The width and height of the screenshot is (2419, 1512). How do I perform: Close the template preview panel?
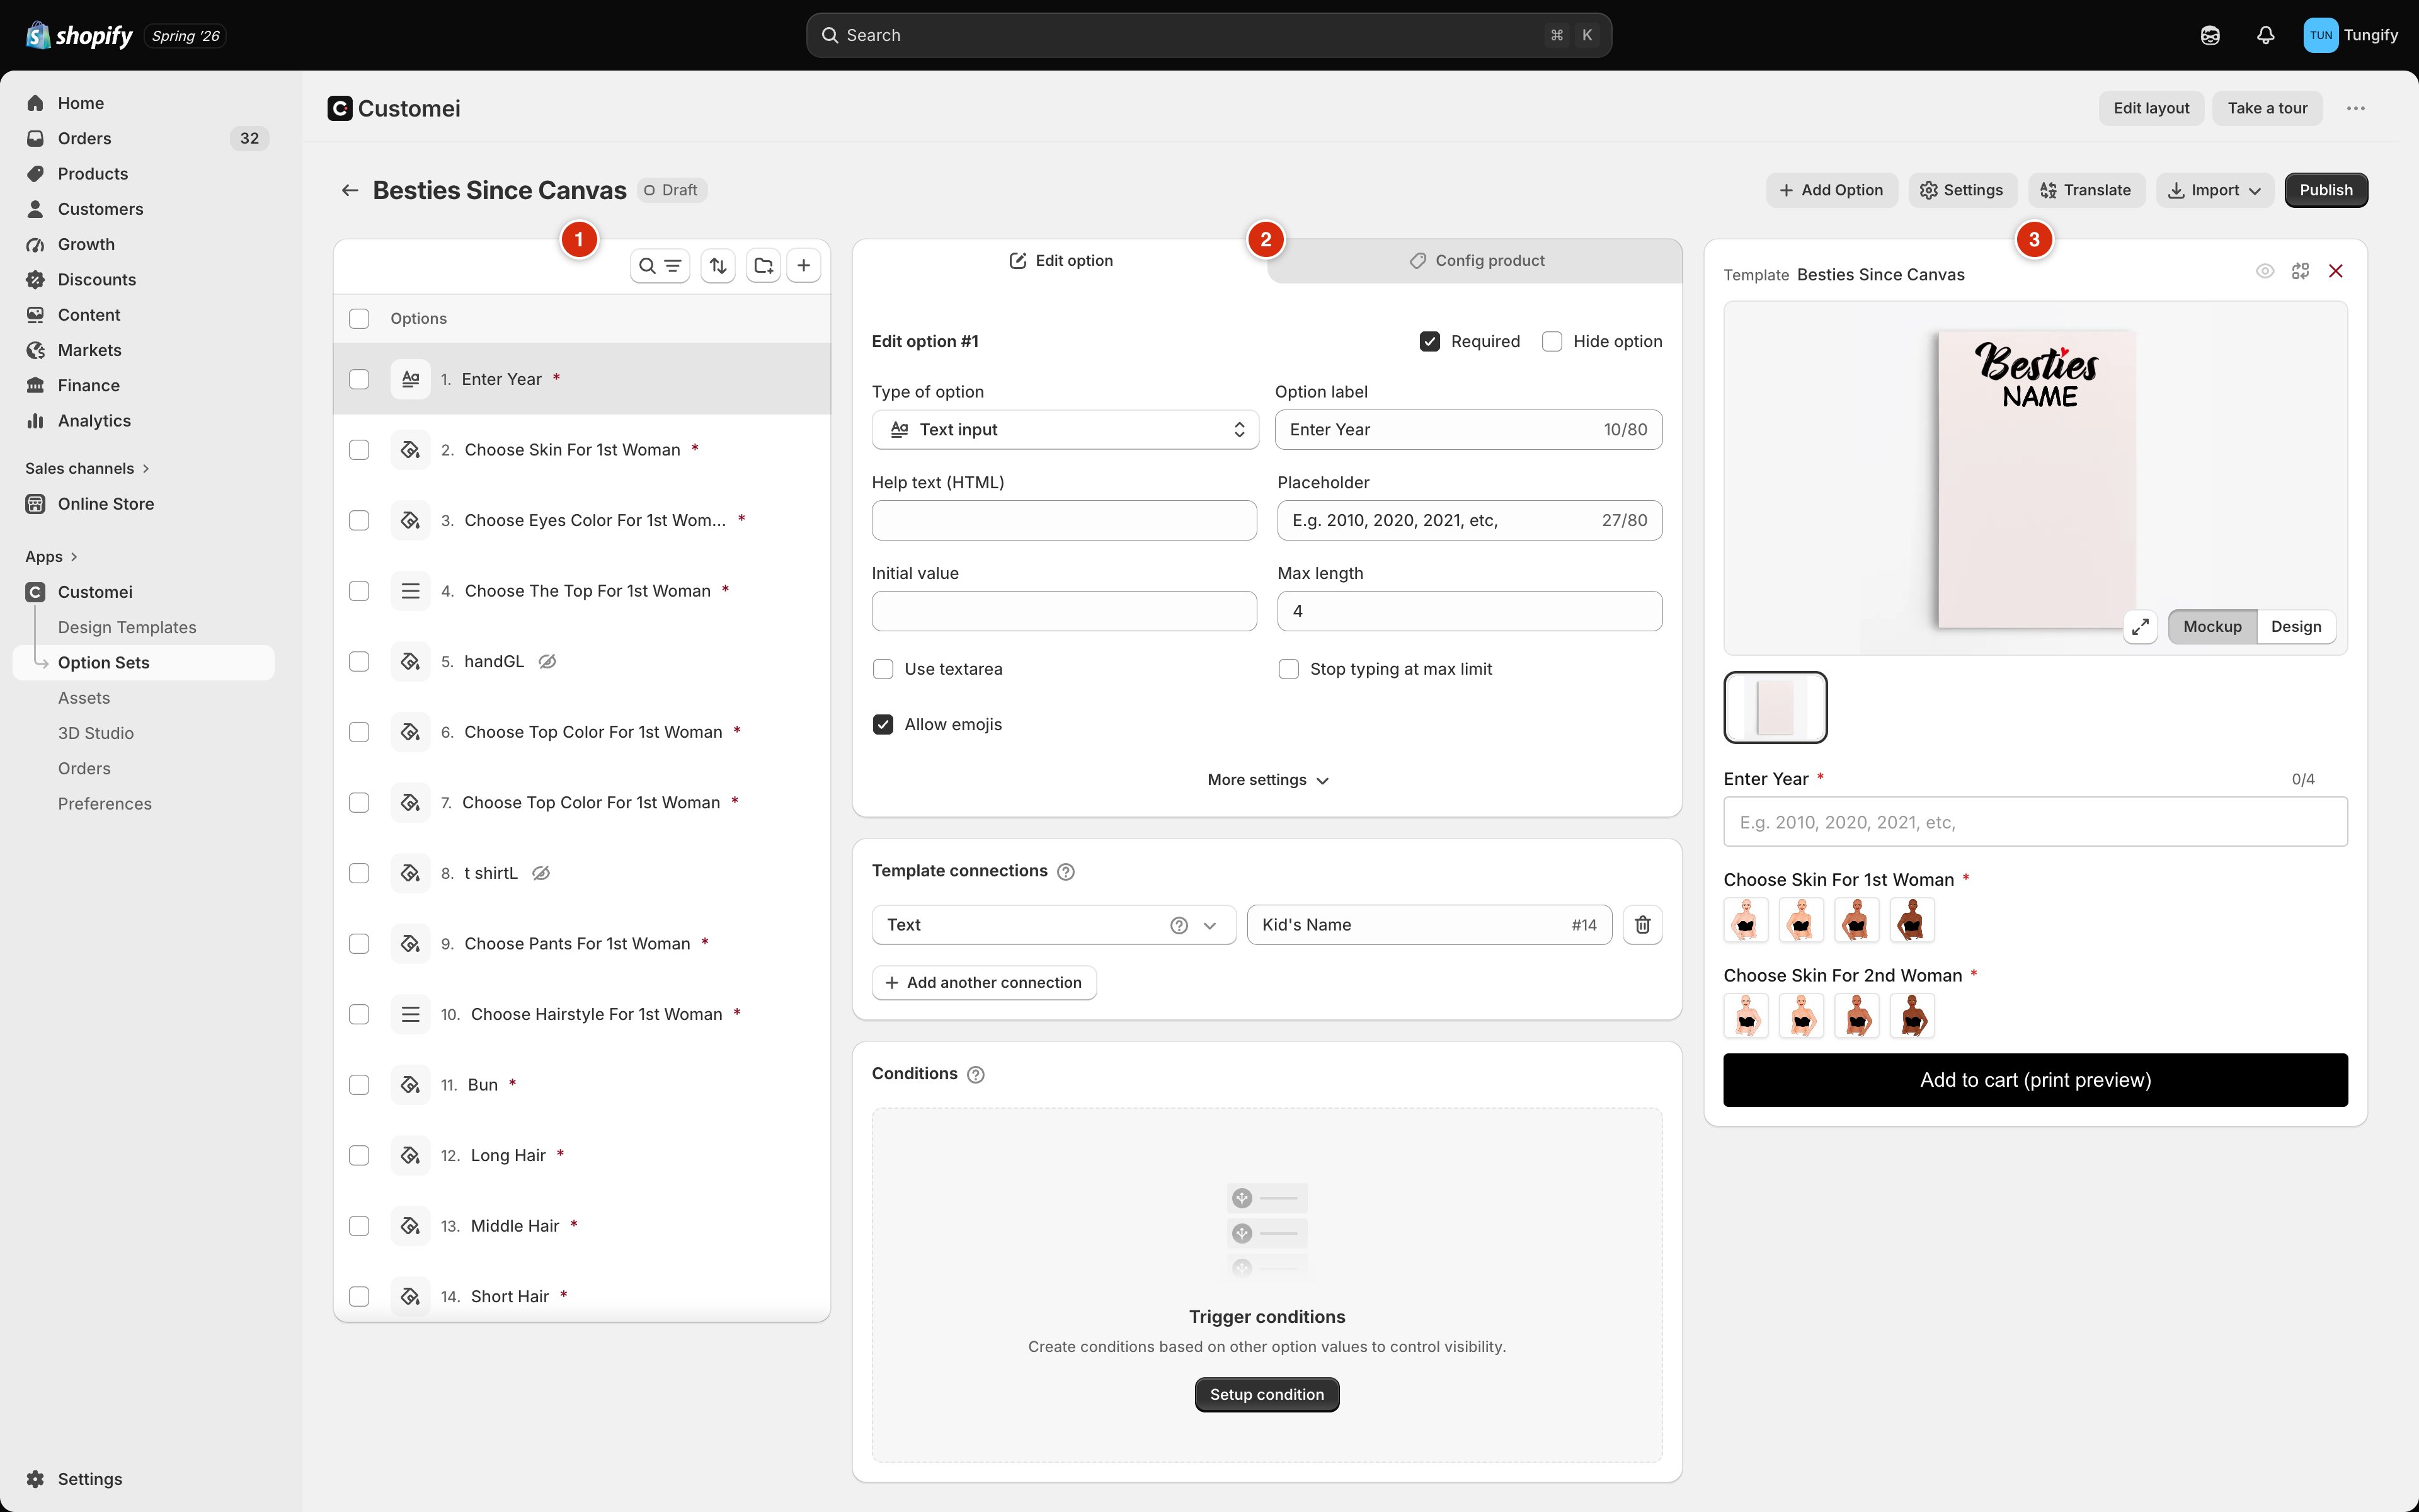2336,271
